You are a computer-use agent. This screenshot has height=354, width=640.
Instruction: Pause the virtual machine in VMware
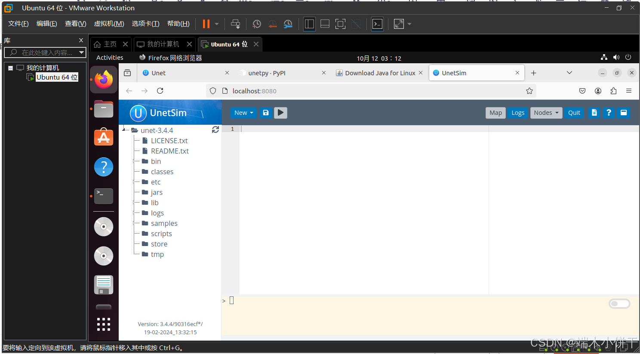206,24
